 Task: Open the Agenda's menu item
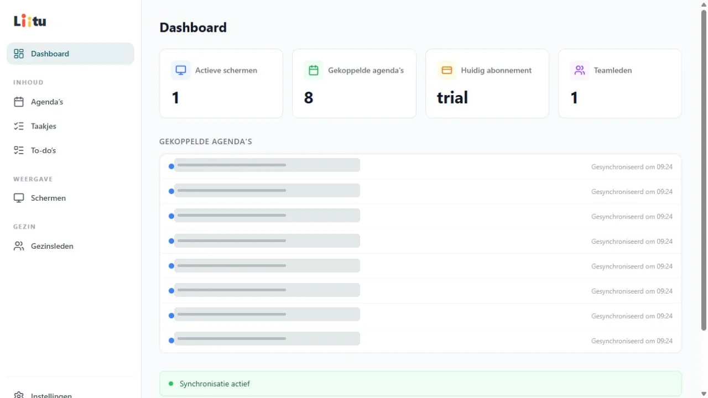click(x=70, y=102)
